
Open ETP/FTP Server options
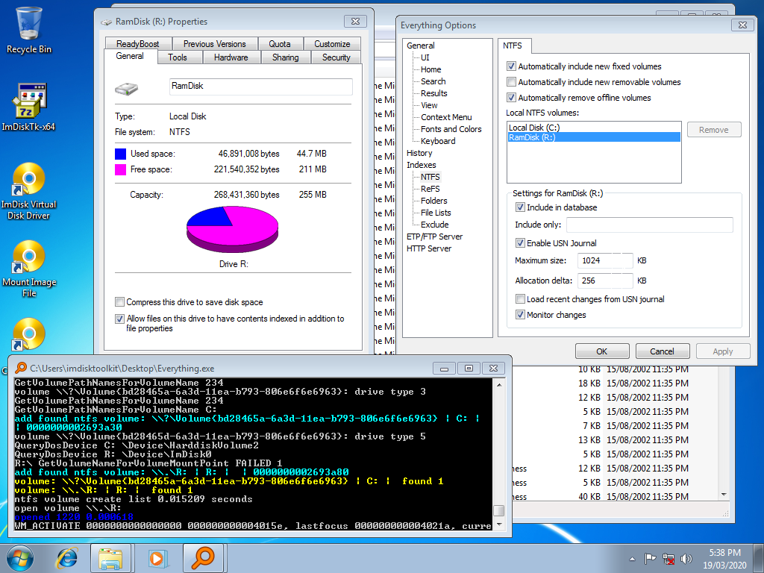coord(435,237)
